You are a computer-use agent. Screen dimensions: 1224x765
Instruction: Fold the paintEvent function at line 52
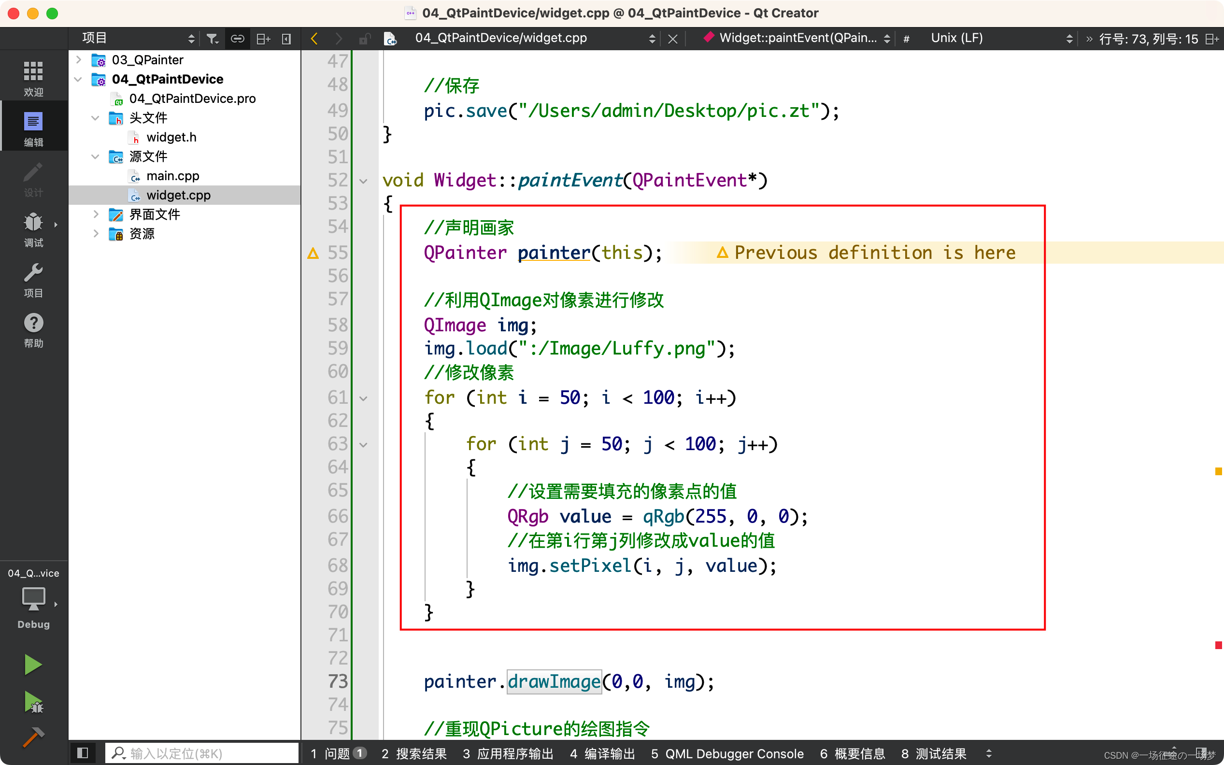coord(363,181)
